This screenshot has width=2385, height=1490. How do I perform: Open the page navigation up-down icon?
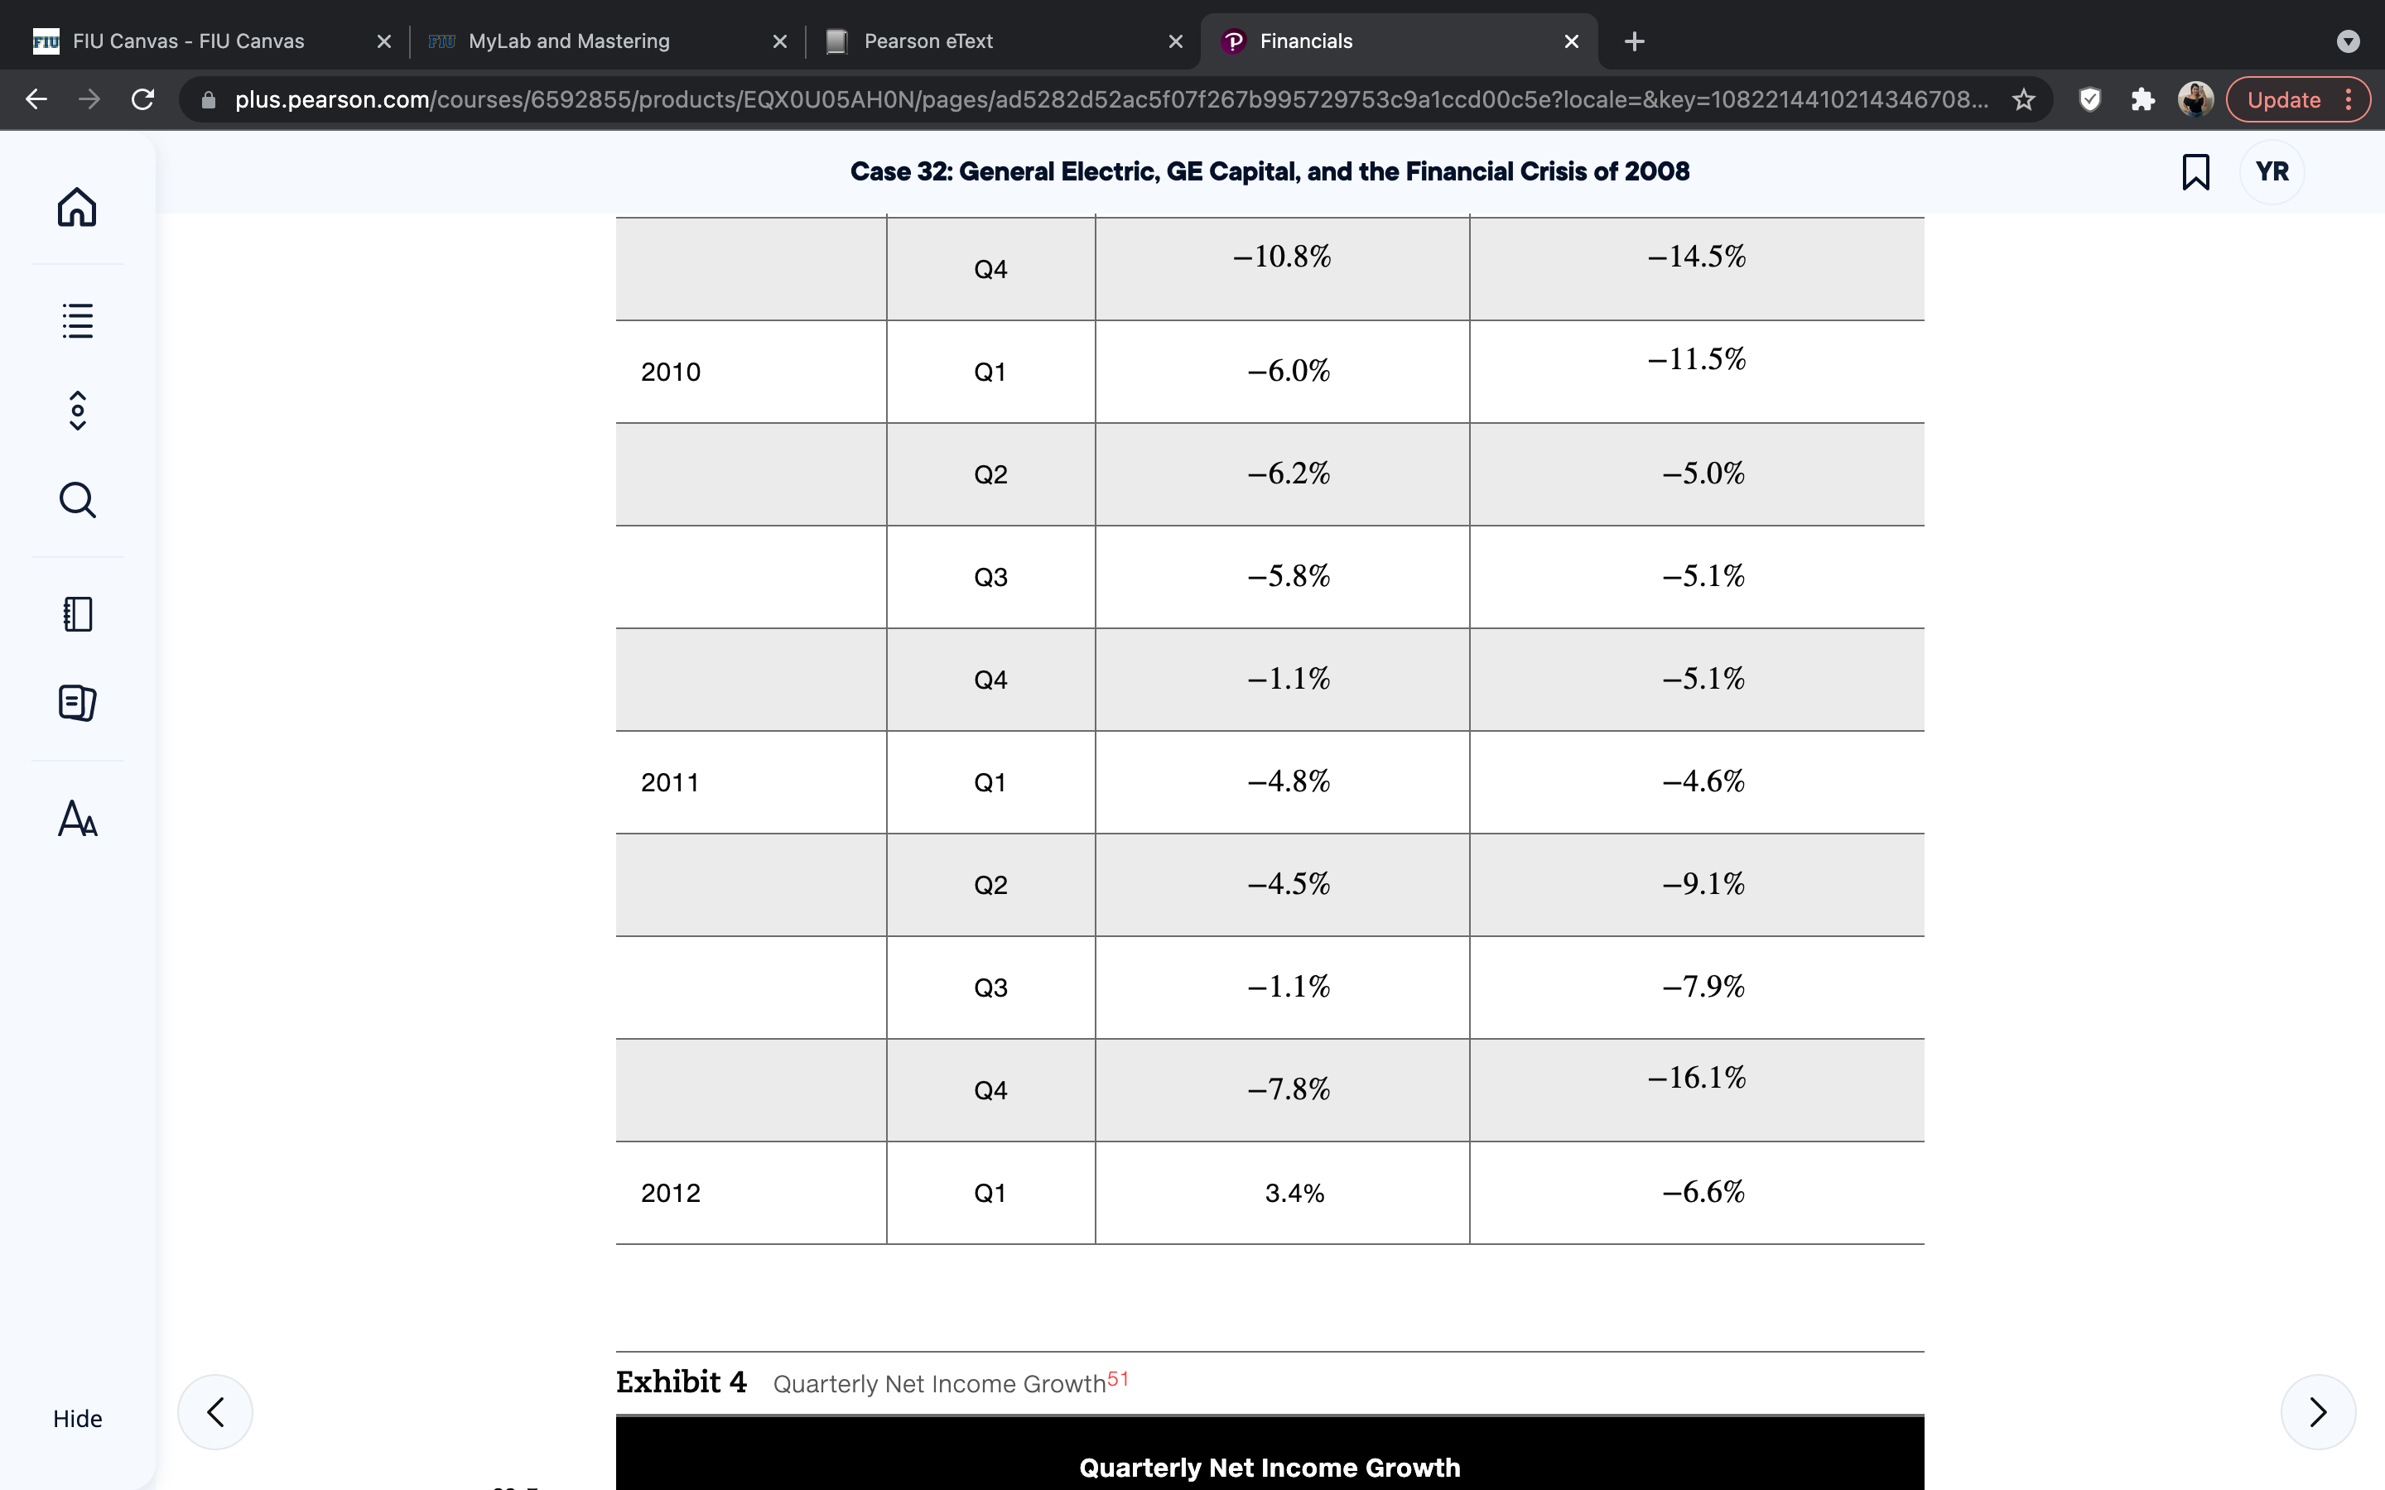(77, 410)
